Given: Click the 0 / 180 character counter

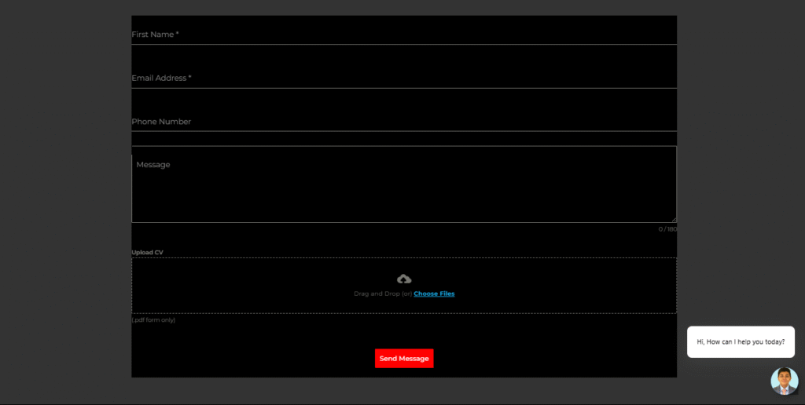Looking at the screenshot, I should pos(667,229).
